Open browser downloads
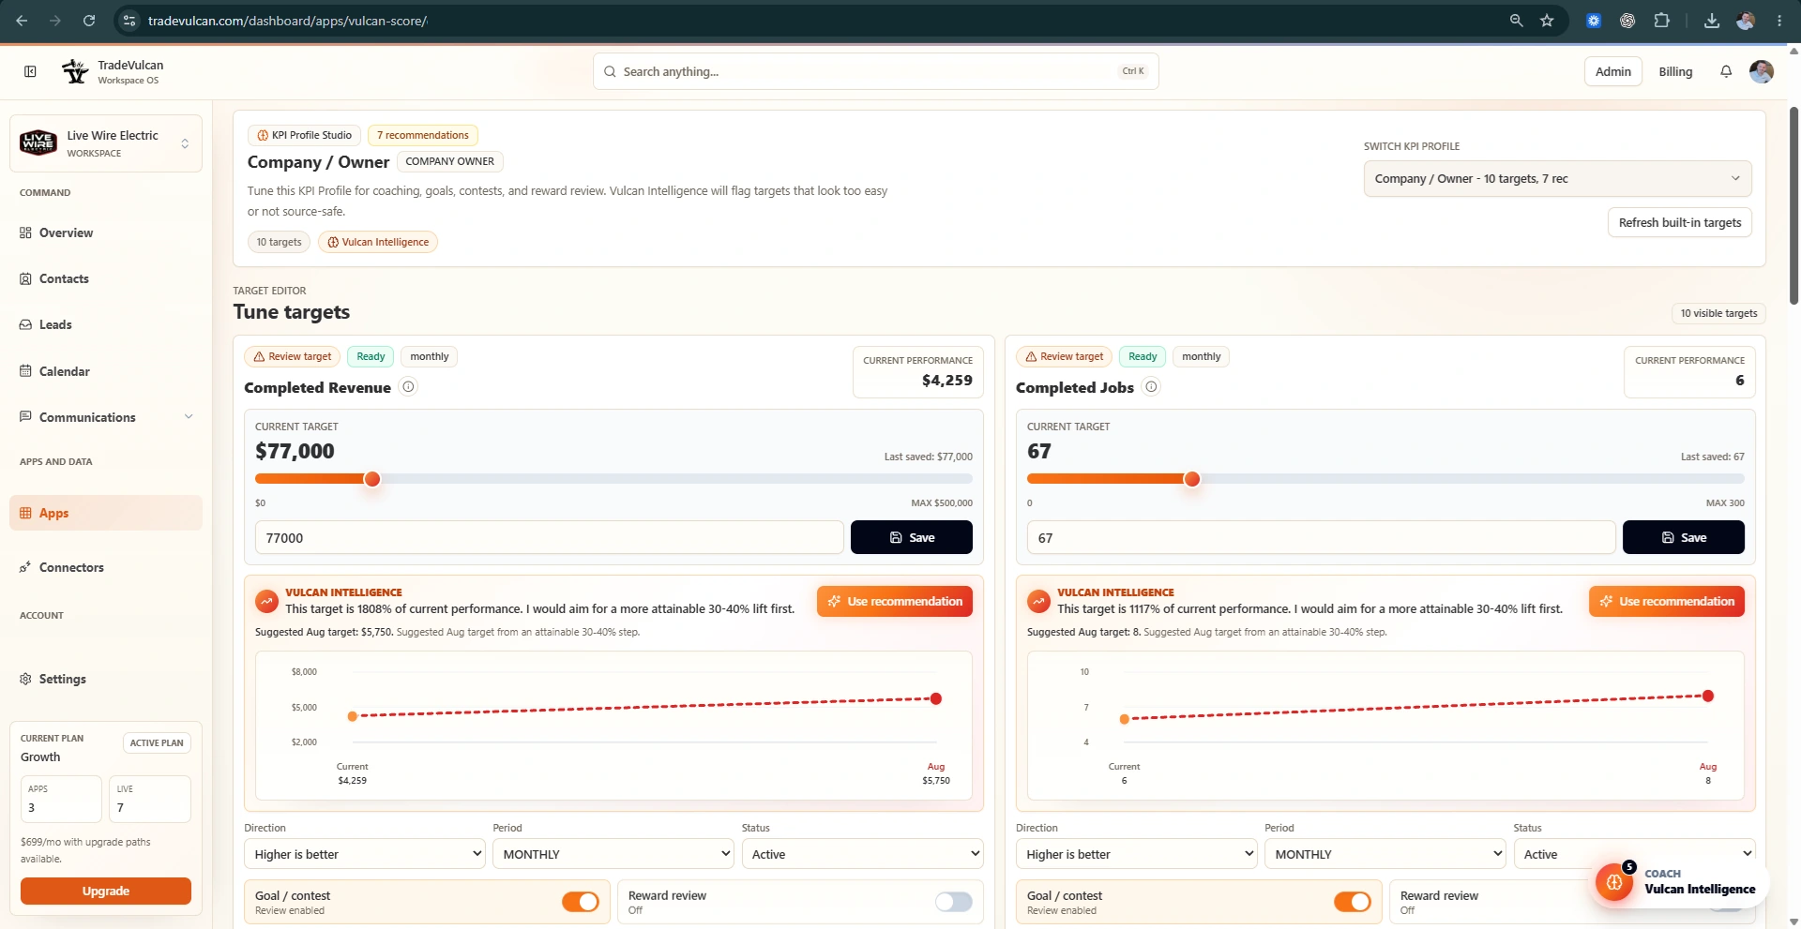The height and width of the screenshot is (929, 1801). tap(1712, 21)
